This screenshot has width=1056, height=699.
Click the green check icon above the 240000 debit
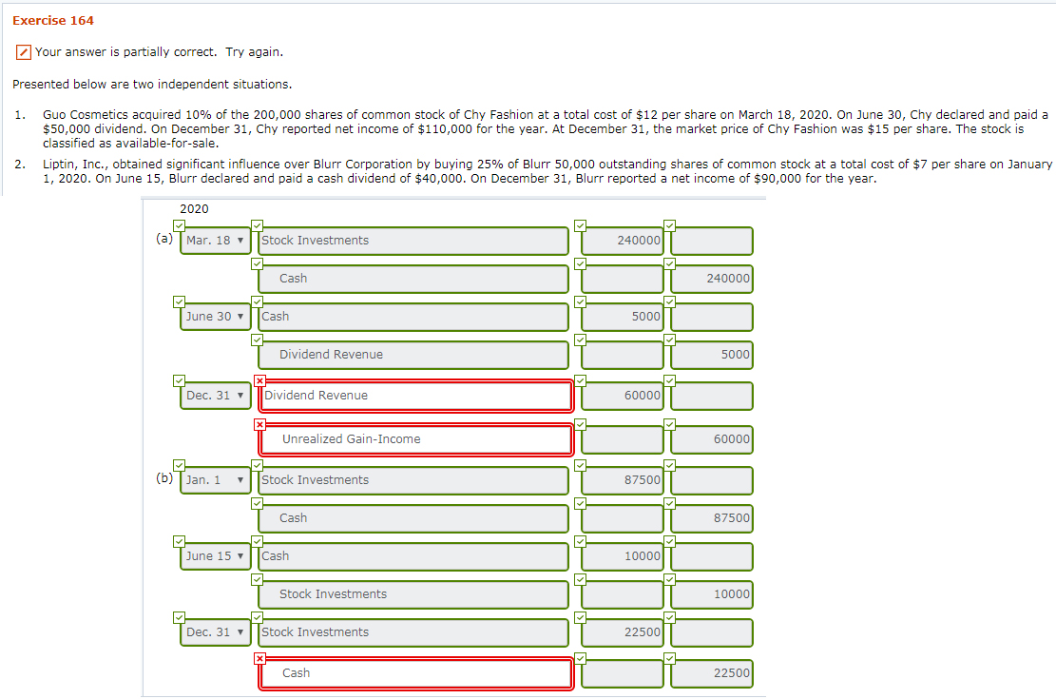tap(581, 225)
